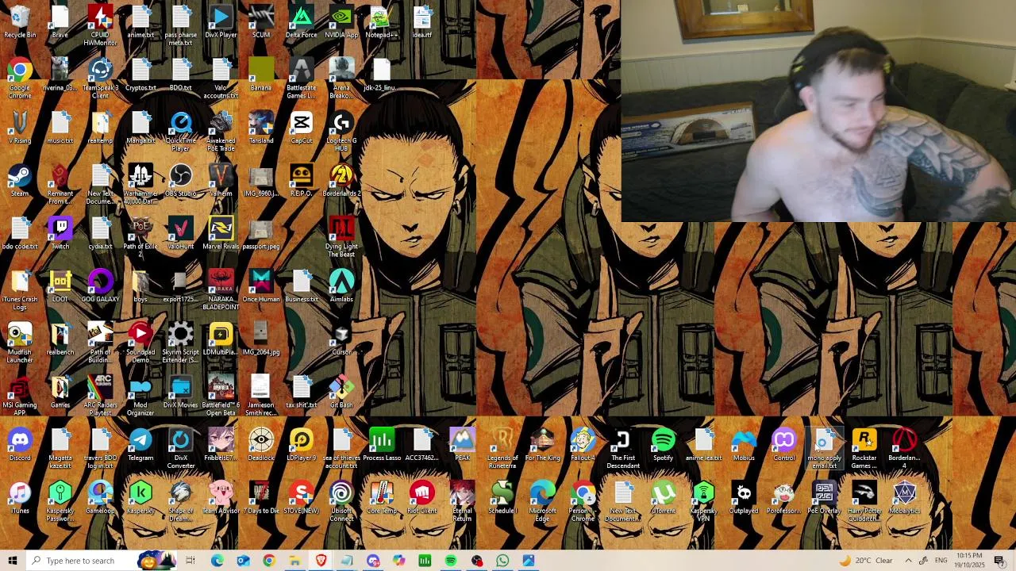
Task: Open the Telegram desktop shortcut
Action: [x=140, y=444]
